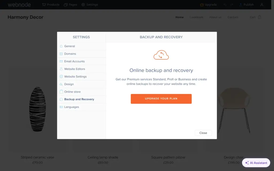The image size is (274, 171).
Task: Open the AI Assistant
Action: [256, 163]
